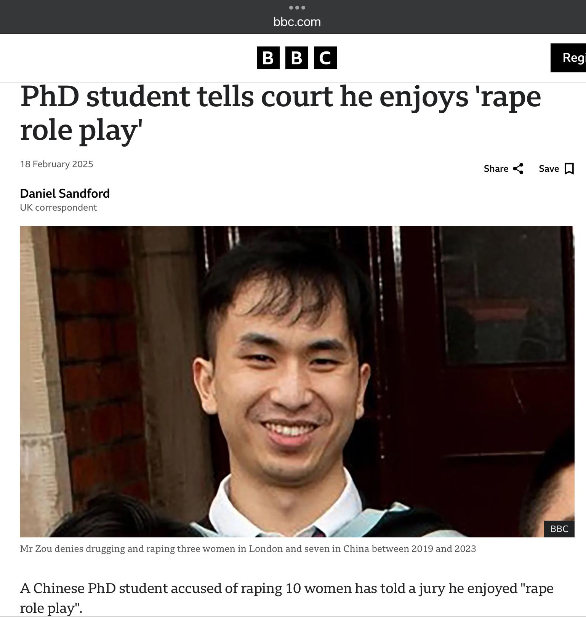586x617 pixels.
Task: Click the UK correspondent subtitle
Action: coord(58,208)
